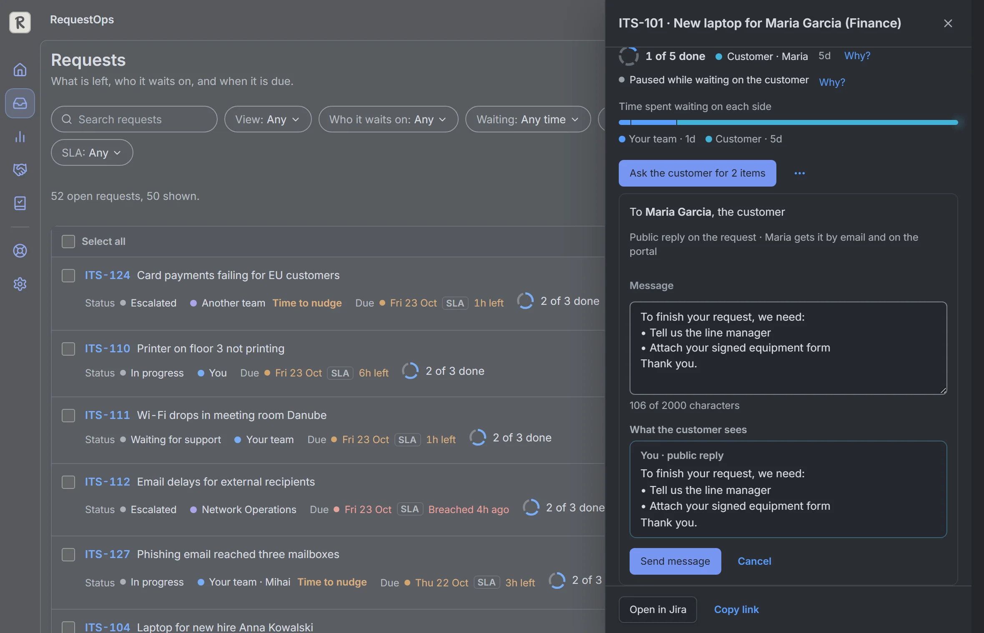Click 106 of 2000 characters counter
The height and width of the screenshot is (633, 984).
click(x=684, y=406)
